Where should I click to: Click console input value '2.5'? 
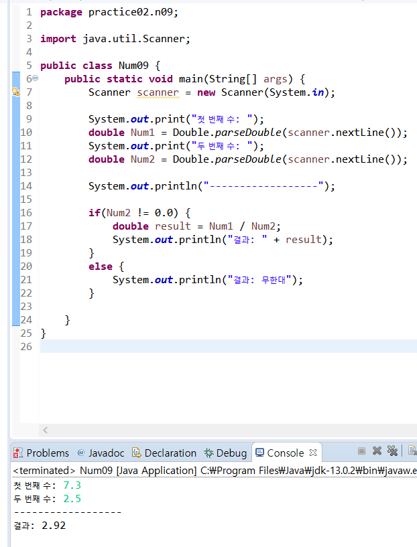[x=72, y=499]
